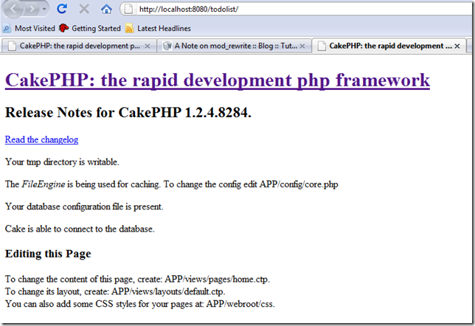Go forward with the Forward arrow button

click(x=32, y=9)
